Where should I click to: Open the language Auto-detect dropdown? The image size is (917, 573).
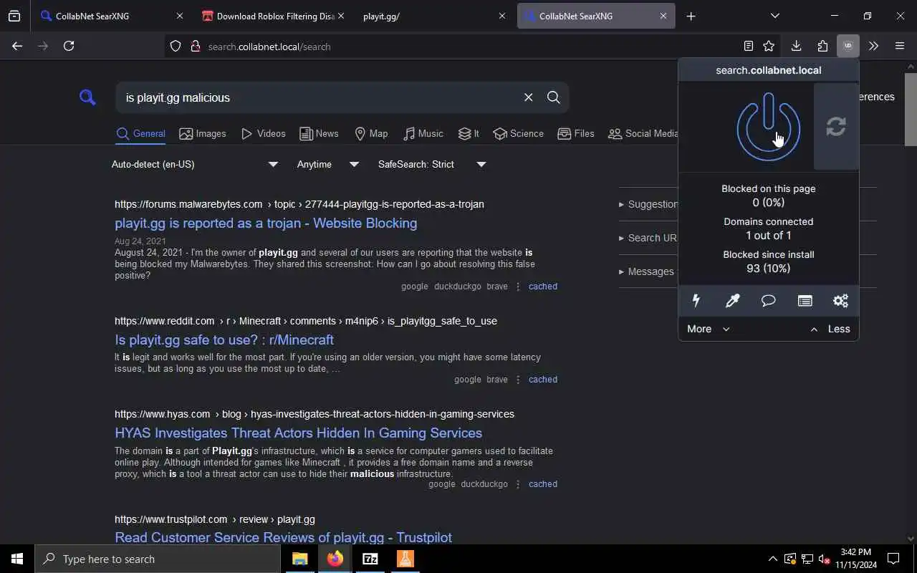tap(195, 164)
